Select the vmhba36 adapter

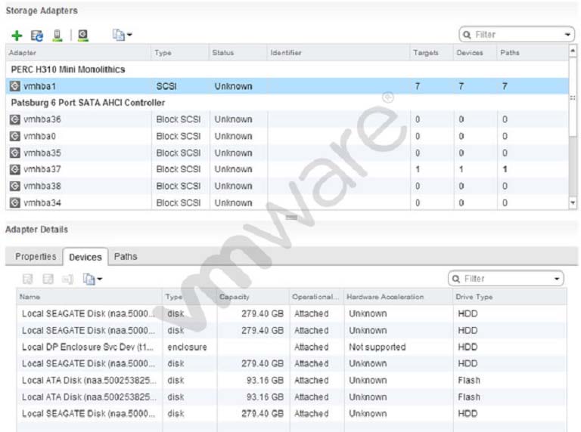pyautogui.click(x=287, y=119)
